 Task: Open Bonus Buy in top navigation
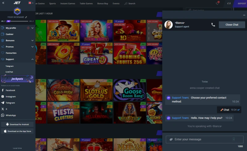pyautogui.click(x=103, y=3)
